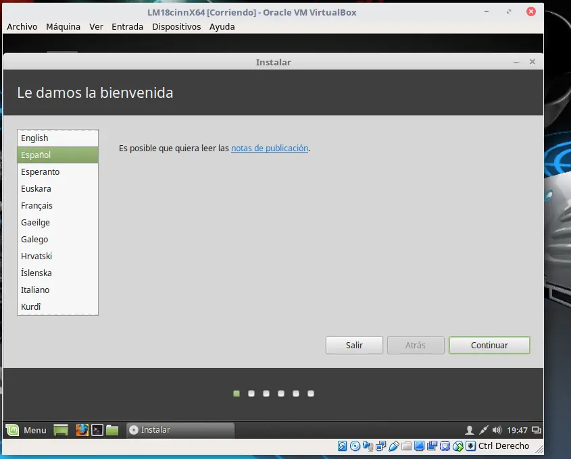Click the VirtualBox CPU virtualization status icon
The height and width of the screenshot is (459, 571).
[445, 446]
